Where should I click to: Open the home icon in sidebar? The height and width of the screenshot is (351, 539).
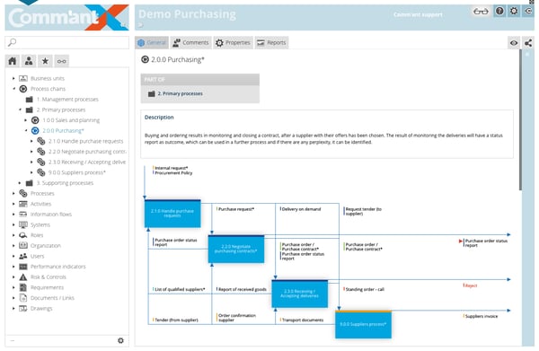coord(13,61)
